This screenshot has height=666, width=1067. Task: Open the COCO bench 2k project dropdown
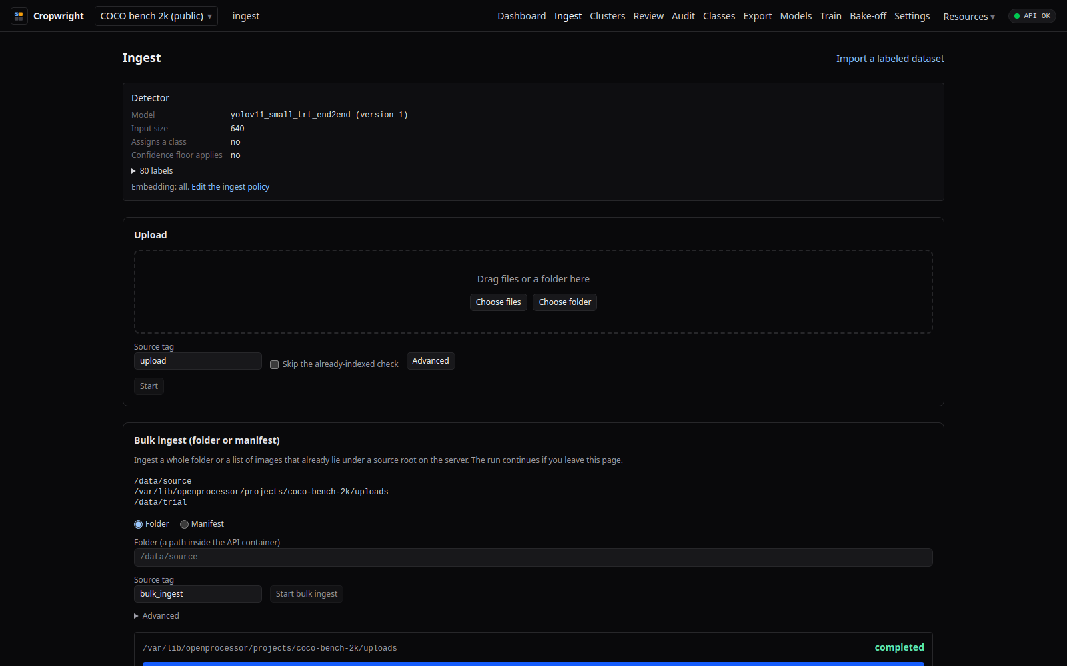click(x=156, y=16)
